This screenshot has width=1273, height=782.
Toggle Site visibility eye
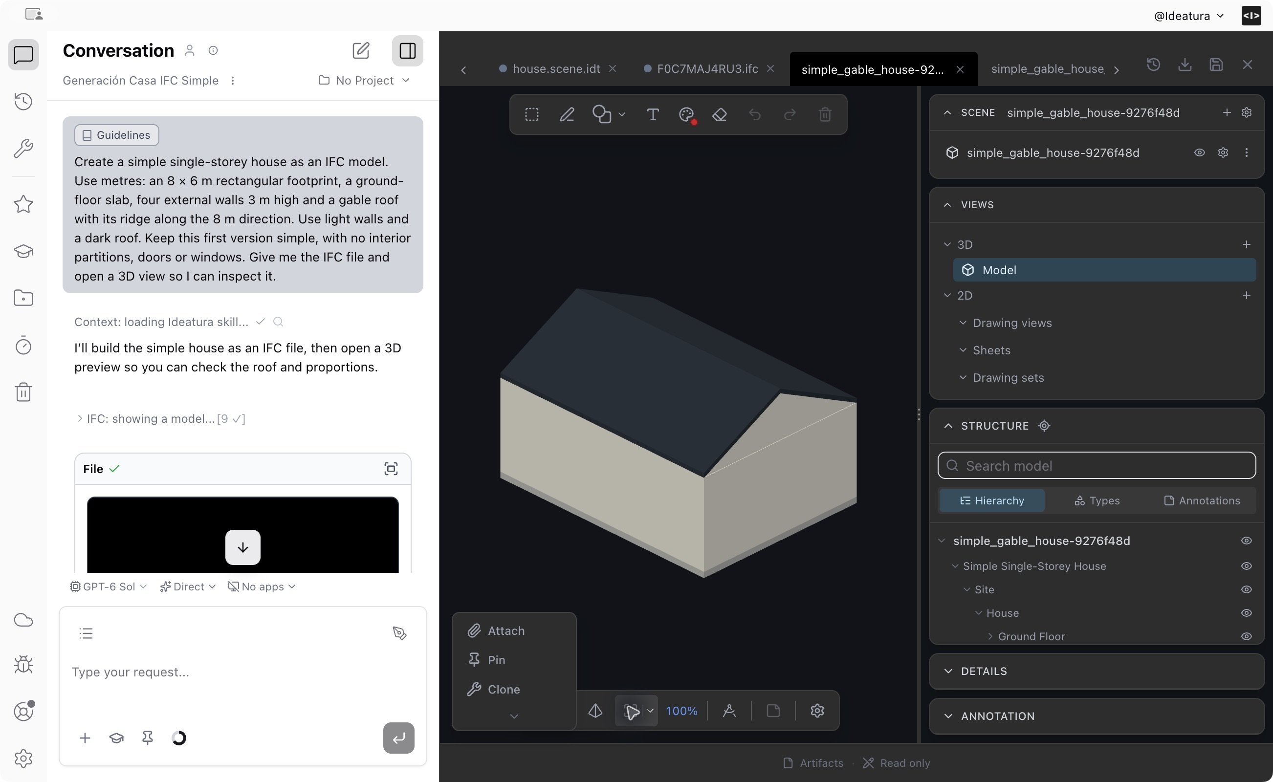pyautogui.click(x=1247, y=589)
